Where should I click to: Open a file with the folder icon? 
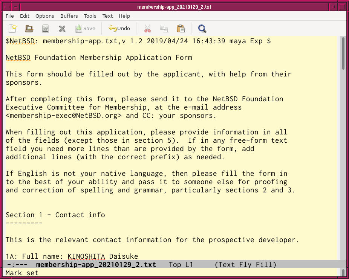(x=29, y=28)
